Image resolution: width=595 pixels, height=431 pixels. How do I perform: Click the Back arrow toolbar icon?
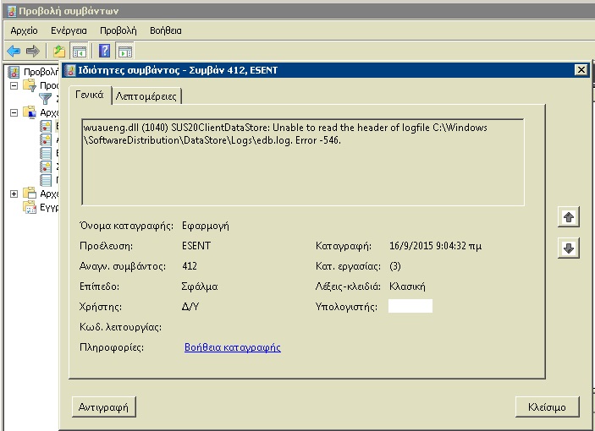(14, 51)
